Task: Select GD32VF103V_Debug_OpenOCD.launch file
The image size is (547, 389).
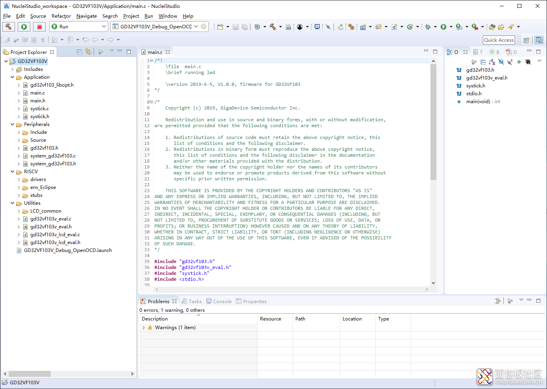Action: (x=68, y=250)
